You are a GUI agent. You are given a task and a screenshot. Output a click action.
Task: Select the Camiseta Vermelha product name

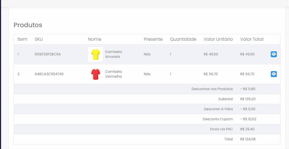click(x=113, y=74)
